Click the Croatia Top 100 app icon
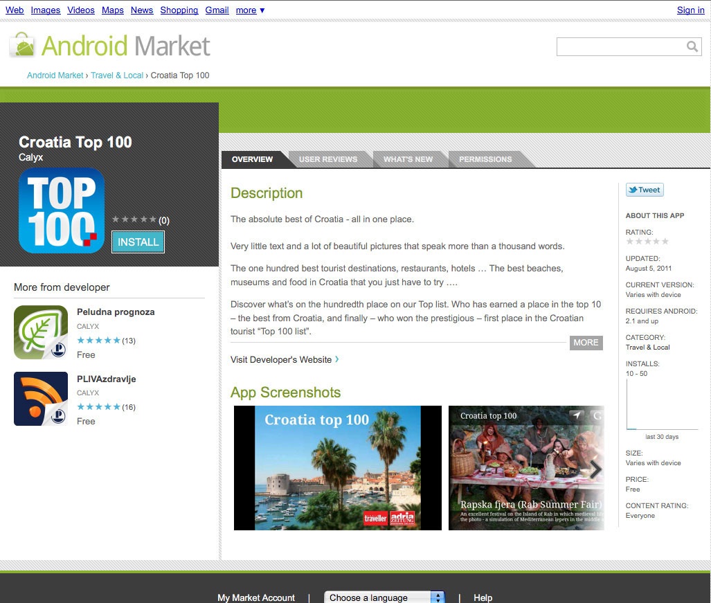This screenshot has width=711, height=603. coord(62,210)
